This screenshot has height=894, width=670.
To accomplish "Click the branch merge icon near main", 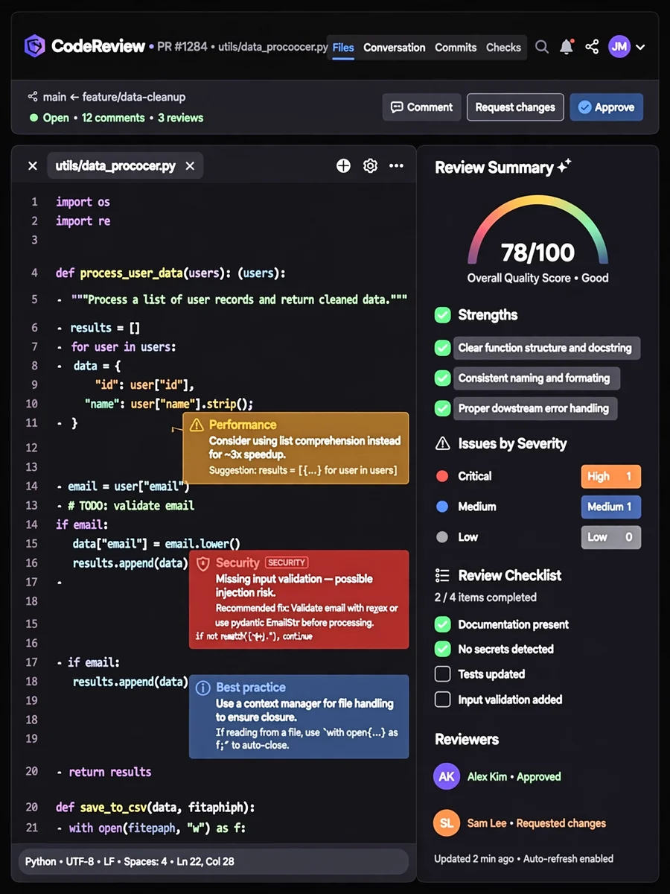I will point(33,97).
